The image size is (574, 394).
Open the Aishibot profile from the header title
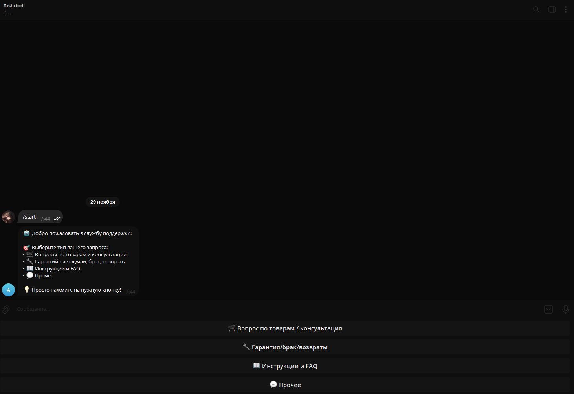tap(13, 6)
